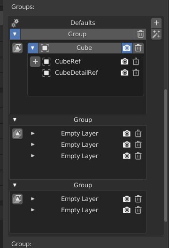Remove CubeDetailRef using its trash icon
Viewport: 169px width, 248px height.
[x=136, y=73]
